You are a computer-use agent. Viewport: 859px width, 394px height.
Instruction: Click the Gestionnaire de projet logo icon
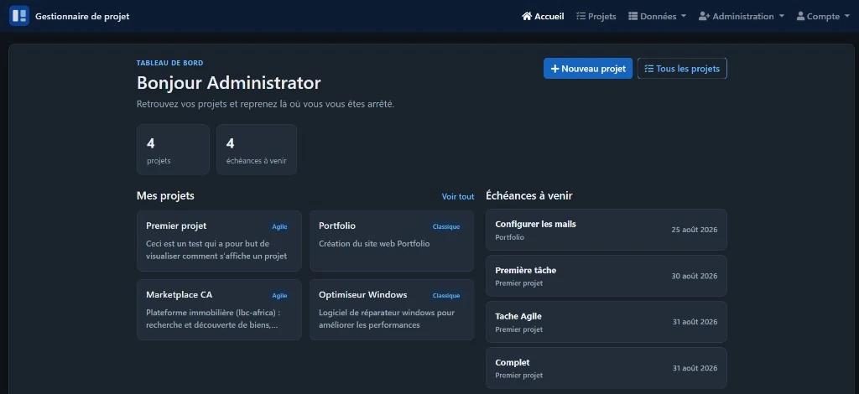coord(19,16)
